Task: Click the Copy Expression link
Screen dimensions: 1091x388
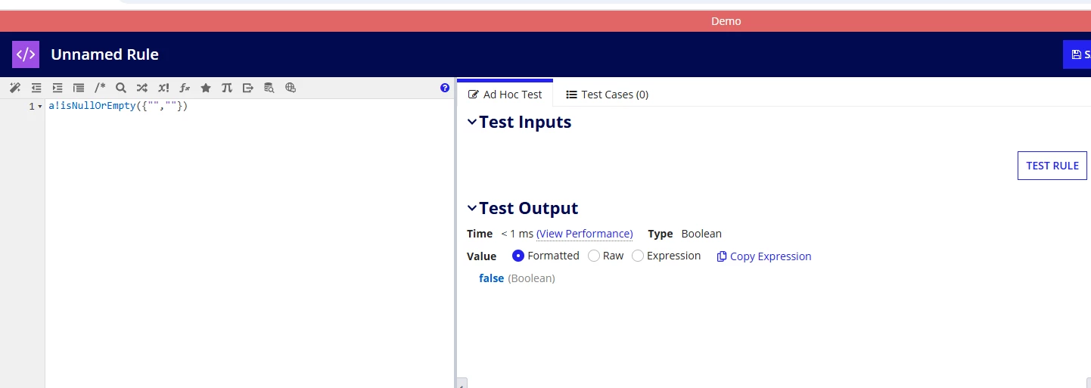Action: 764,256
